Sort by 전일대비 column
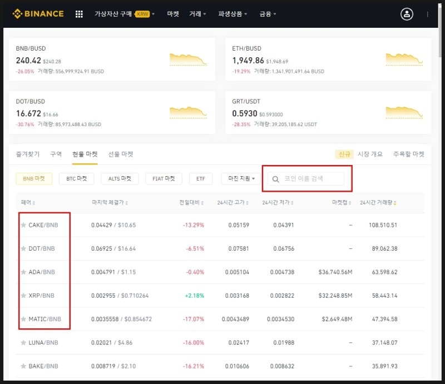Image resolution: width=445 pixels, height=384 pixels. coord(191,202)
